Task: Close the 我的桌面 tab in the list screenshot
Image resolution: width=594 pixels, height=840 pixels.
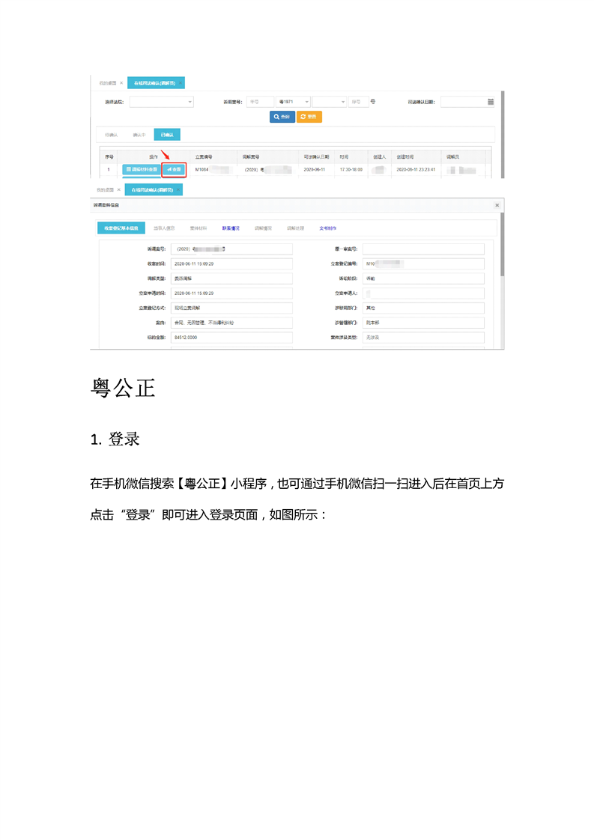Action: click(x=121, y=83)
